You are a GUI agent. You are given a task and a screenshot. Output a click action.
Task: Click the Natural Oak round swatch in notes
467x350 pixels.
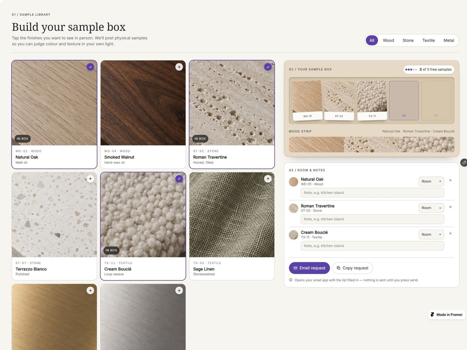(x=293, y=182)
